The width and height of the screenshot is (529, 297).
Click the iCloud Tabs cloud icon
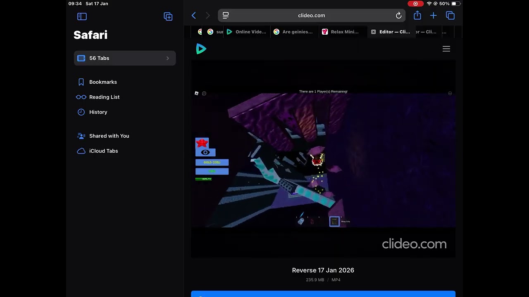[x=81, y=151]
